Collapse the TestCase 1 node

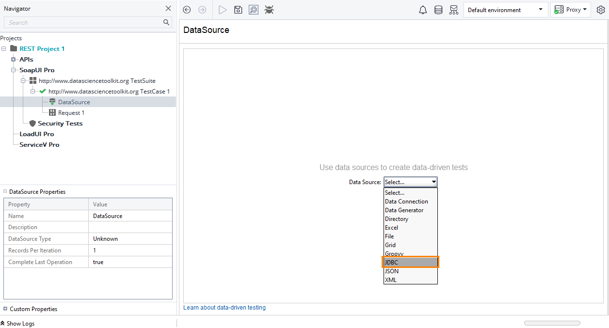[33, 92]
